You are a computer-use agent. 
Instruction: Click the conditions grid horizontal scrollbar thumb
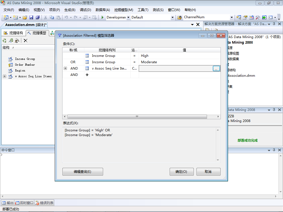pos(137,117)
